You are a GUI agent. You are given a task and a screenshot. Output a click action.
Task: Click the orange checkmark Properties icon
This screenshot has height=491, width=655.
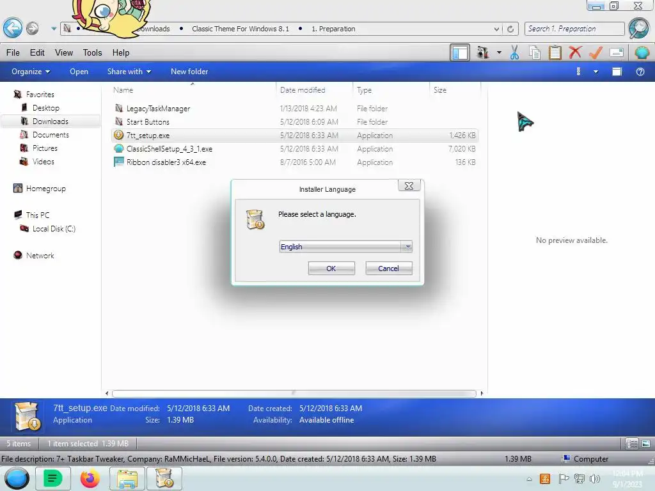click(x=596, y=52)
